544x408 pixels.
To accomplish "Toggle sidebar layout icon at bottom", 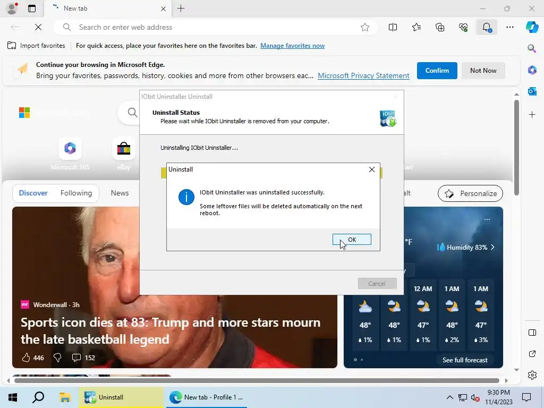I will pyautogui.click(x=532, y=333).
